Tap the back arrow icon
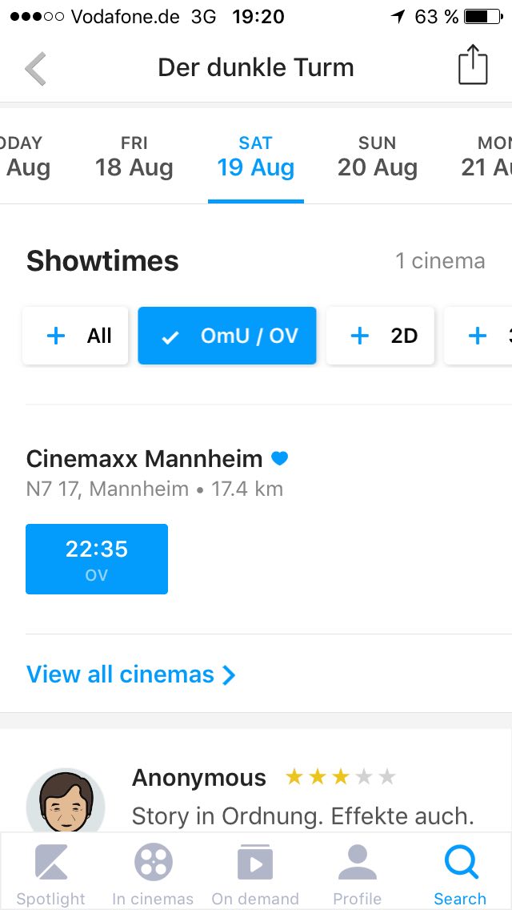The height and width of the screenshot is (910, 512). 36,69
